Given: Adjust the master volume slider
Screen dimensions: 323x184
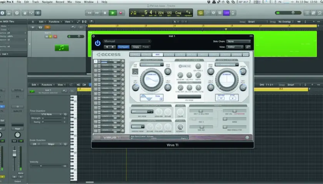Looking at the screenshot, I should click(288, 13).
